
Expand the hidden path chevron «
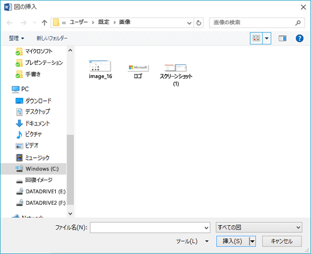(x=64, y=23)
